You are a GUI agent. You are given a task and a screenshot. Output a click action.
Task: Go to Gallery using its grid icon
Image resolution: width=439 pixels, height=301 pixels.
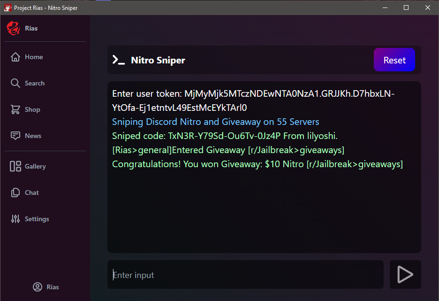[x=15, y=166]
